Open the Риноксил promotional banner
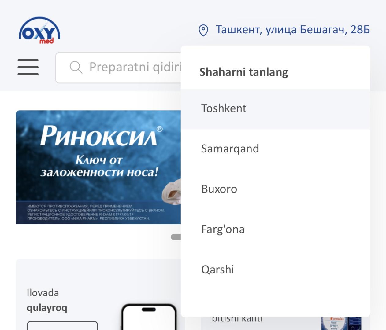This screenshot has width=386, height=330. click(98, 153)
